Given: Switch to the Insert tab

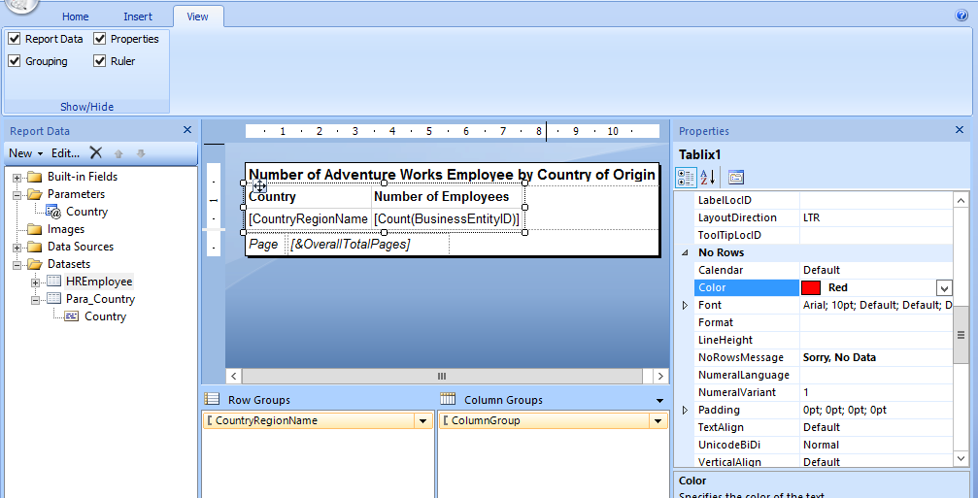Looking at the screenshot, I should [138, 17].
